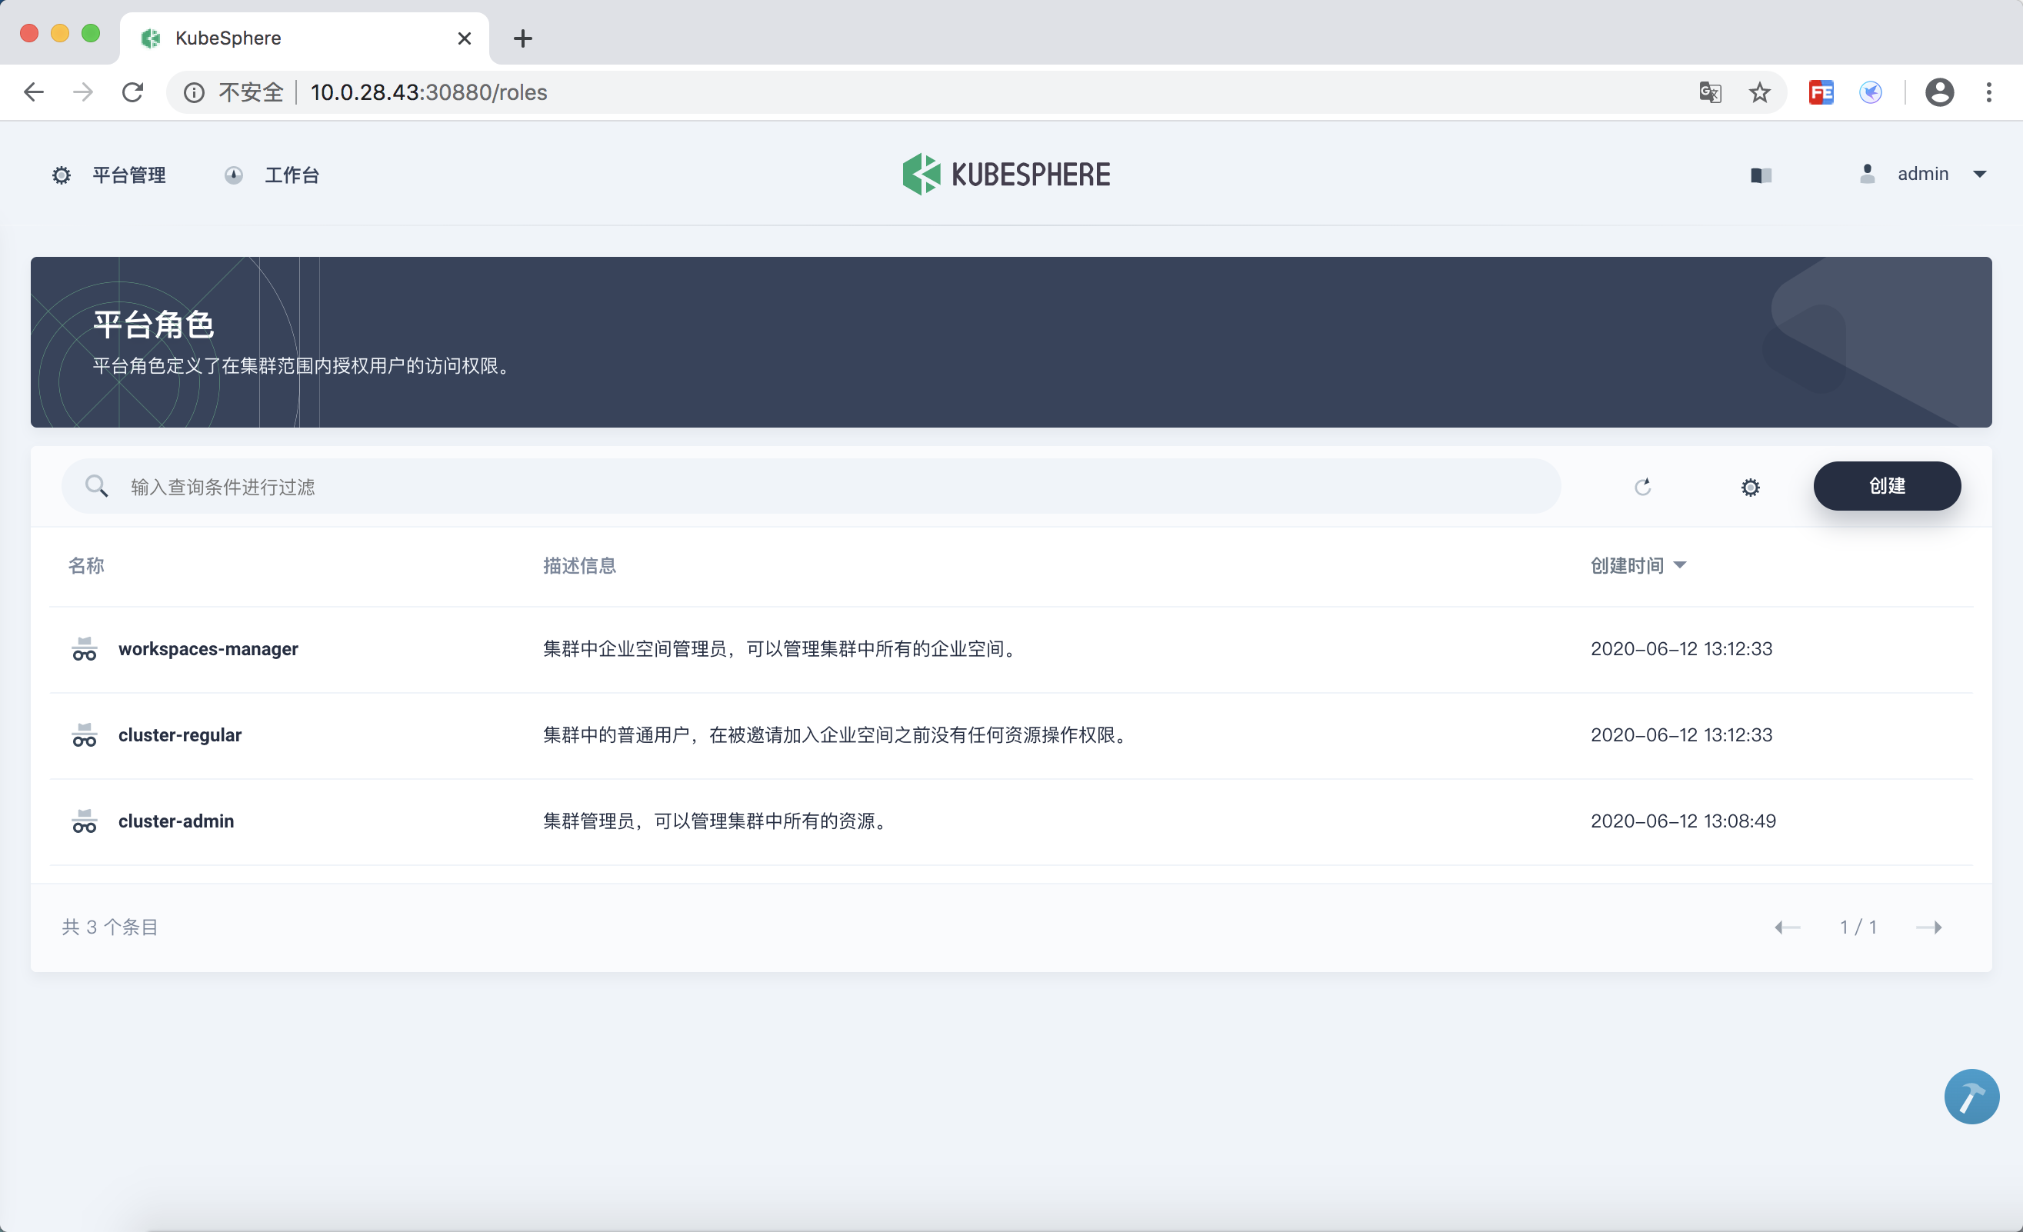Click the red FE browser extension icon
The width and height of the screenshot is (2023, 1232).
click(x=1820, y=92)
